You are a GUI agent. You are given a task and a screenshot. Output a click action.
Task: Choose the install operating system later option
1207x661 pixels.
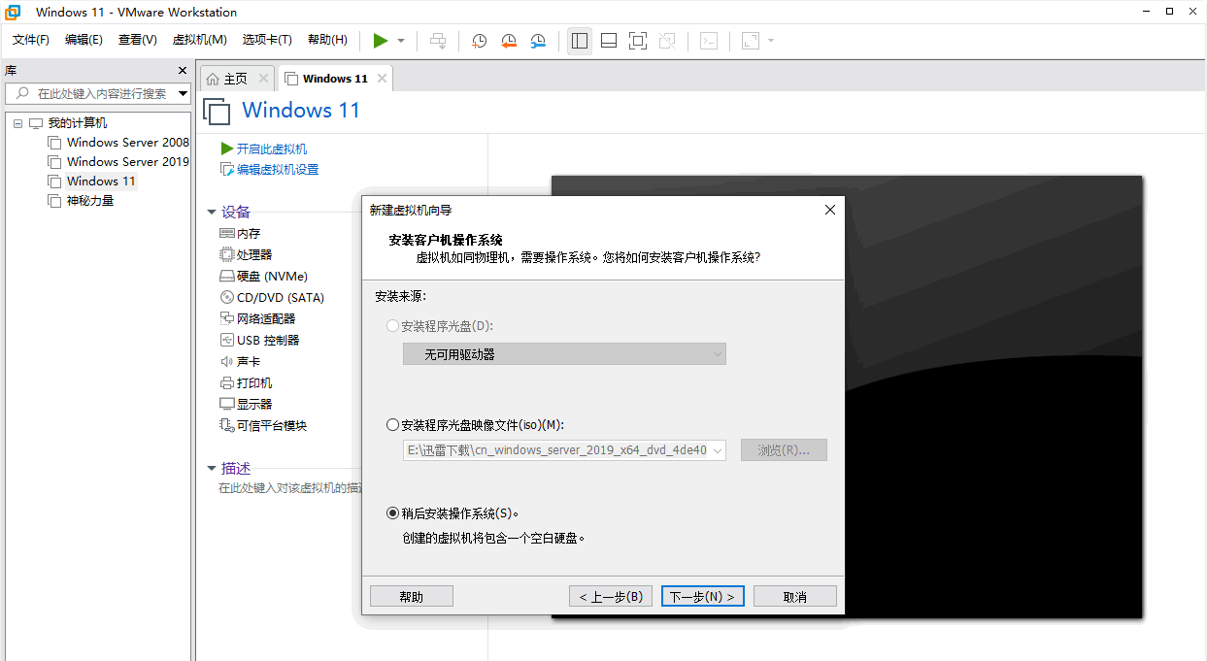(392, 513)
